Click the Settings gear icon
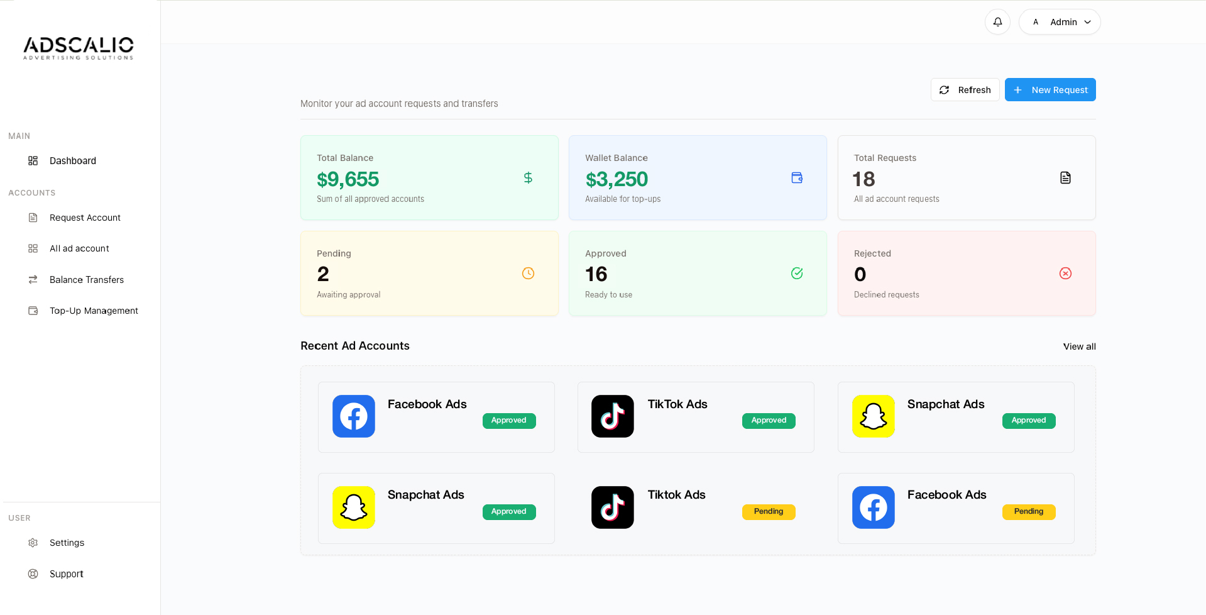The width and height of the screenshot is (1206, 615). (33, 543)
